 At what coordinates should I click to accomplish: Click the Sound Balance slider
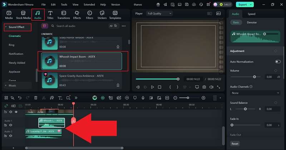click(245, 109)
